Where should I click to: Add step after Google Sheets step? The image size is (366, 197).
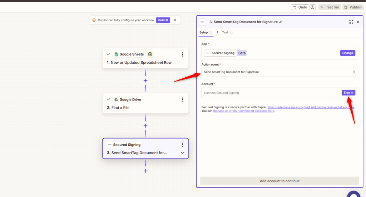pos(145,81)
